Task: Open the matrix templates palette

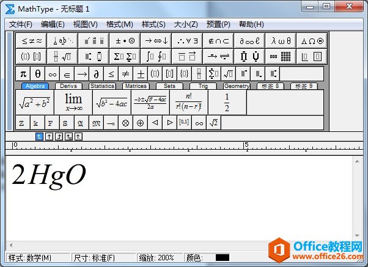Action: pos(281,56)
